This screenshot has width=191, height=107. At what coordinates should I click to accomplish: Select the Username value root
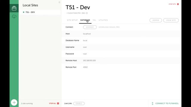pyautogui.click(x=85, y=47)
